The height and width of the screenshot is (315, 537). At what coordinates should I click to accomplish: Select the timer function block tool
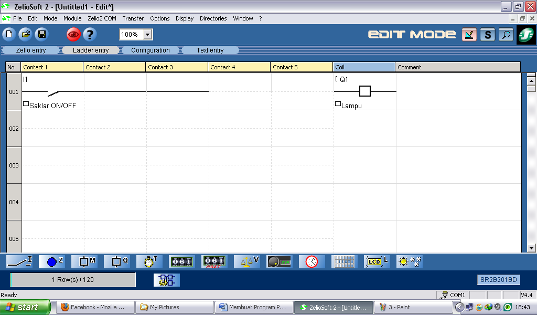tap(149, 261)
